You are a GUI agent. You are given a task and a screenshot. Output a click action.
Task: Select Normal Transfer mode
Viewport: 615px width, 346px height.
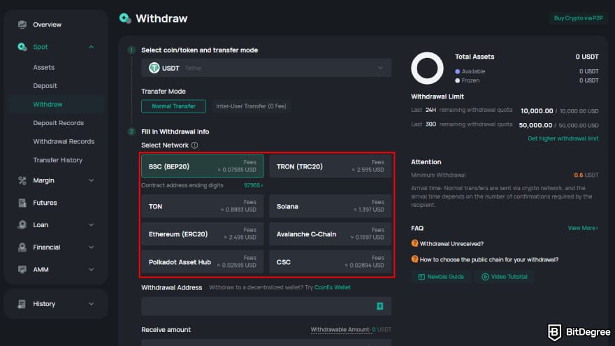click(173, 106)
